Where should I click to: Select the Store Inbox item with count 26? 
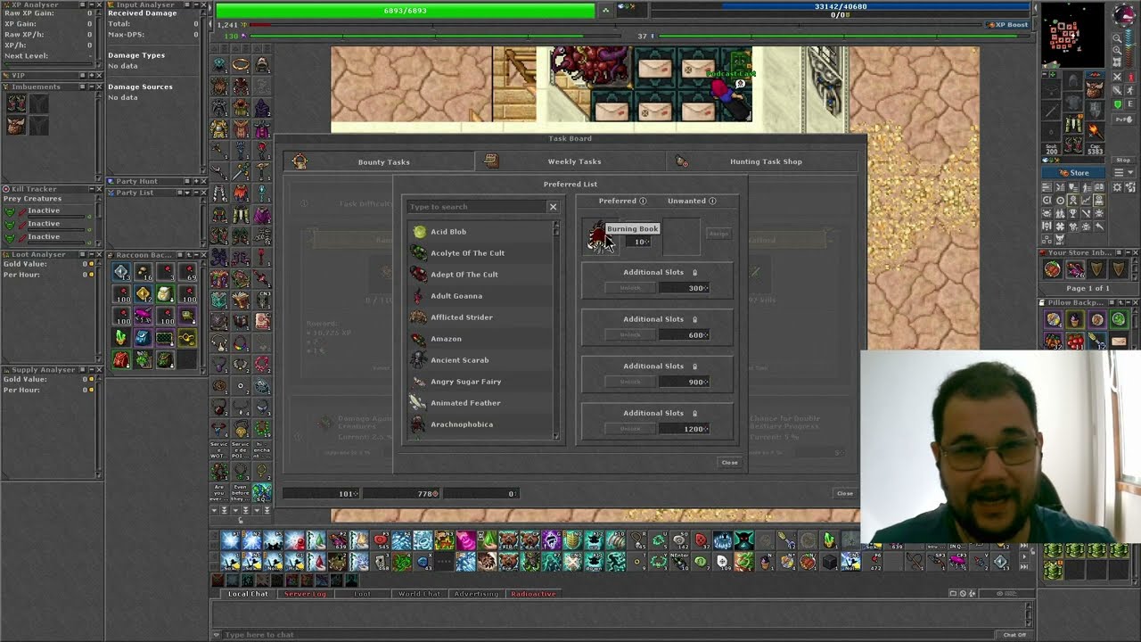click(1076, 269)
